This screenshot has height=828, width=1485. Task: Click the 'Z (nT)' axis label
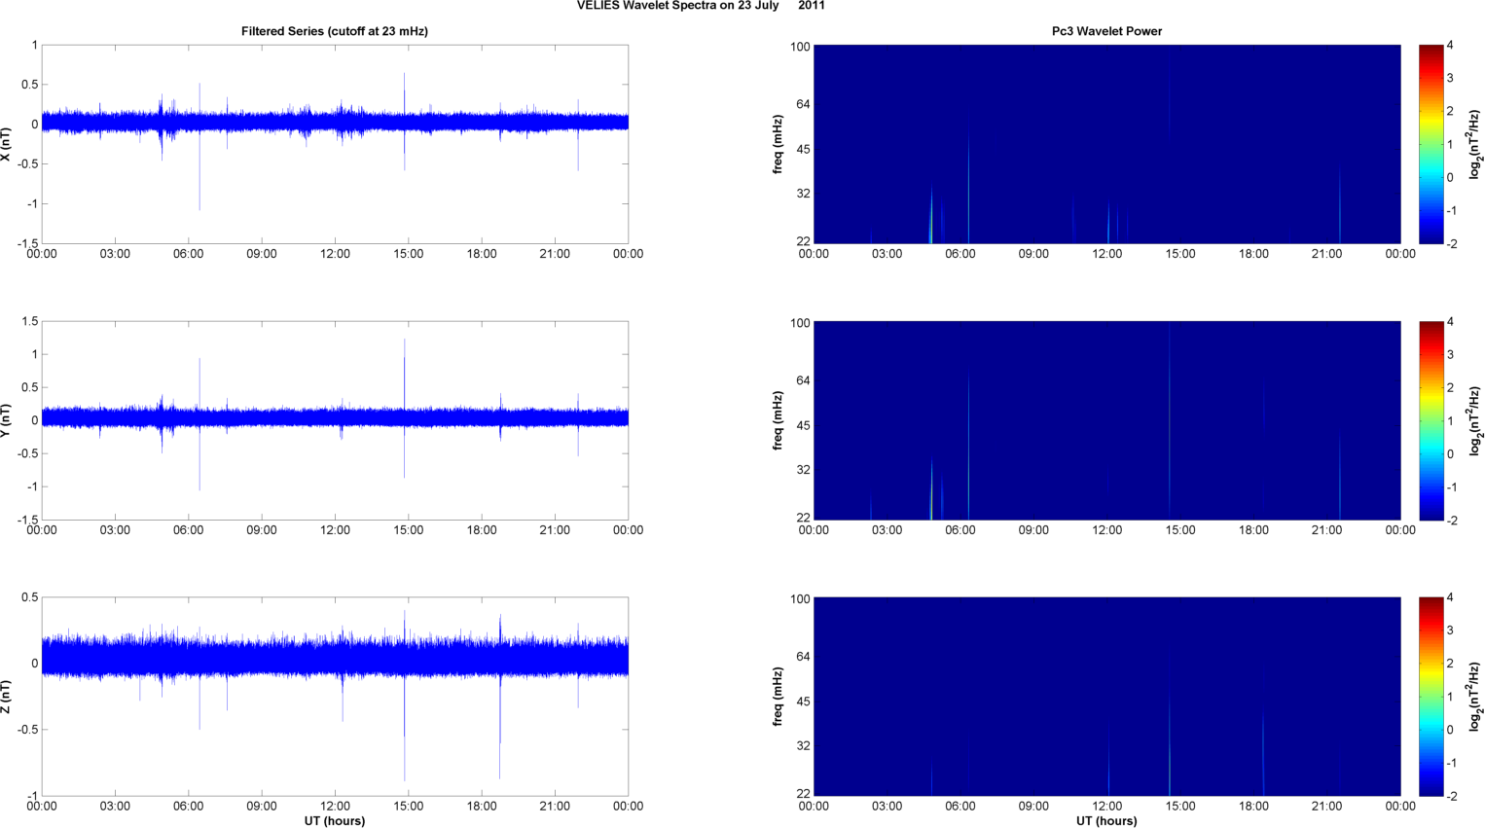(7, 697)
